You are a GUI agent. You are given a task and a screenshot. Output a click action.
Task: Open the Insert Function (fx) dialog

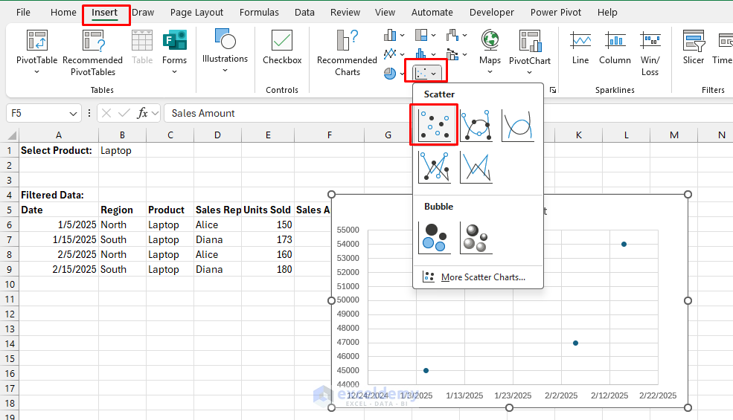click(x=142, y=113)
